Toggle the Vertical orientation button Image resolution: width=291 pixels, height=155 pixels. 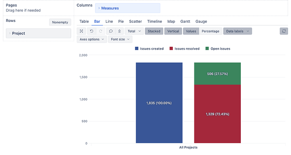pos(173,31)
